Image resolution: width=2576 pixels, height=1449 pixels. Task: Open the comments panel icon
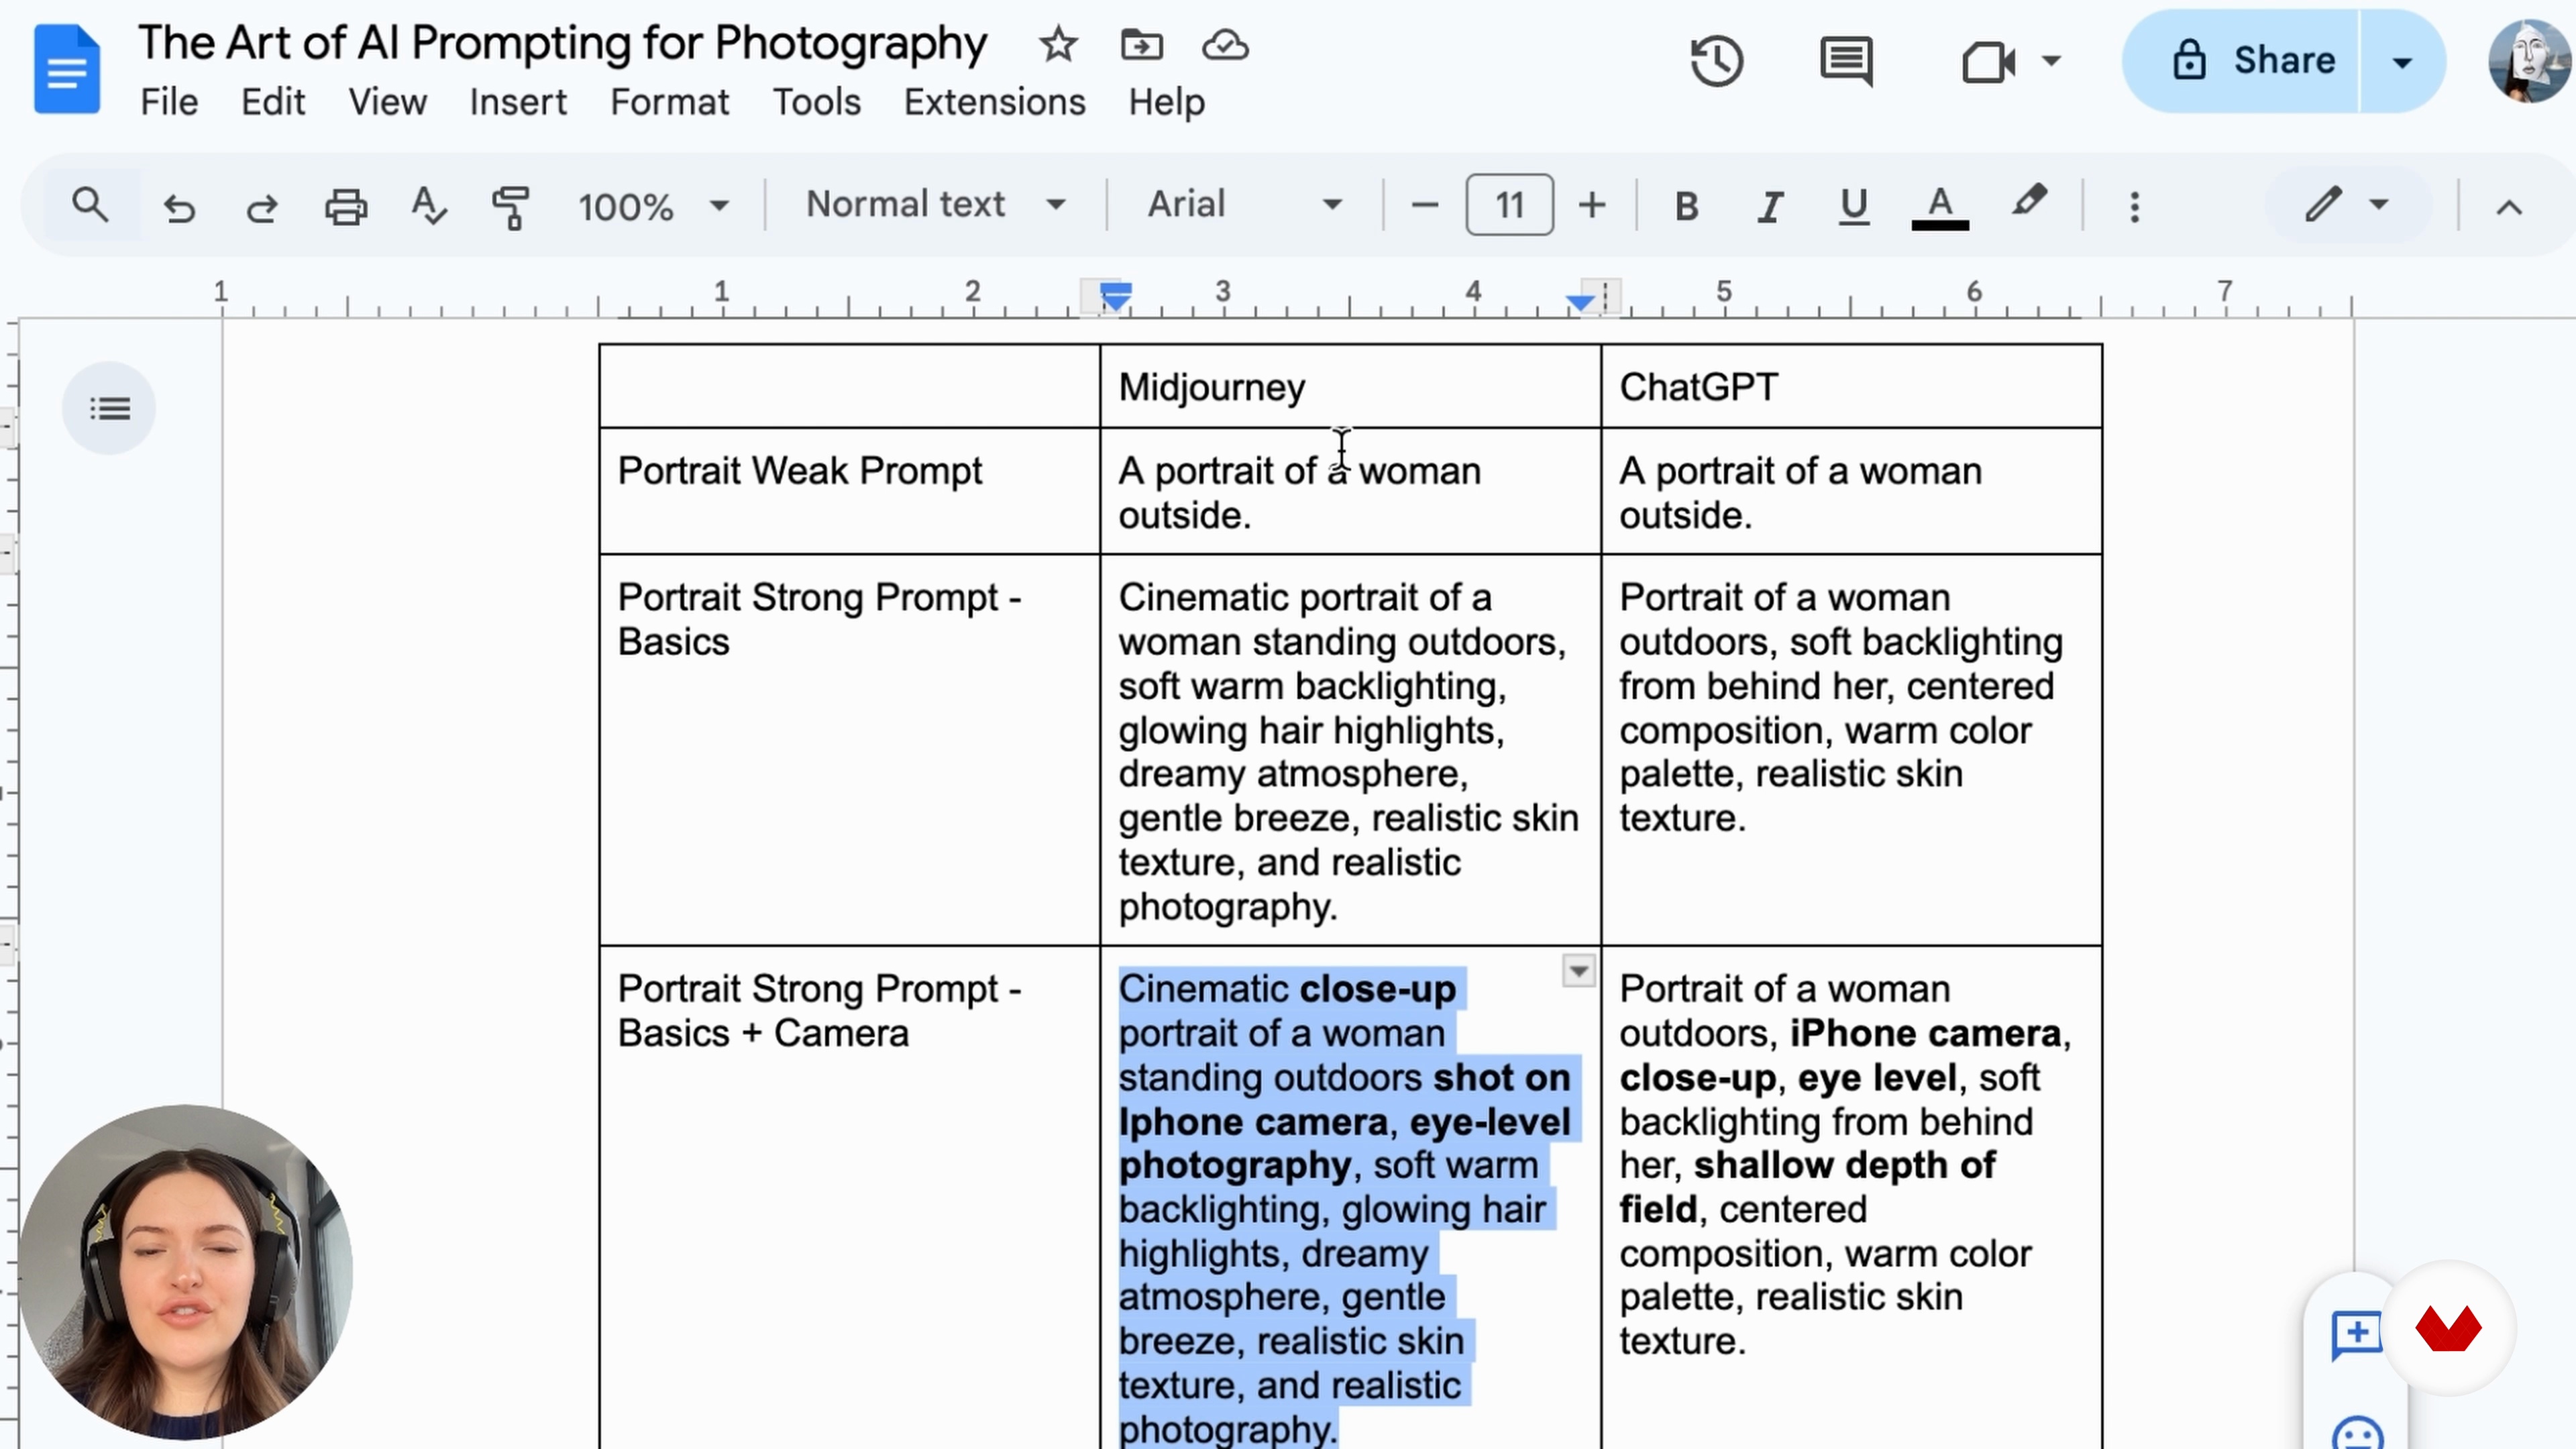point(1846,62)
